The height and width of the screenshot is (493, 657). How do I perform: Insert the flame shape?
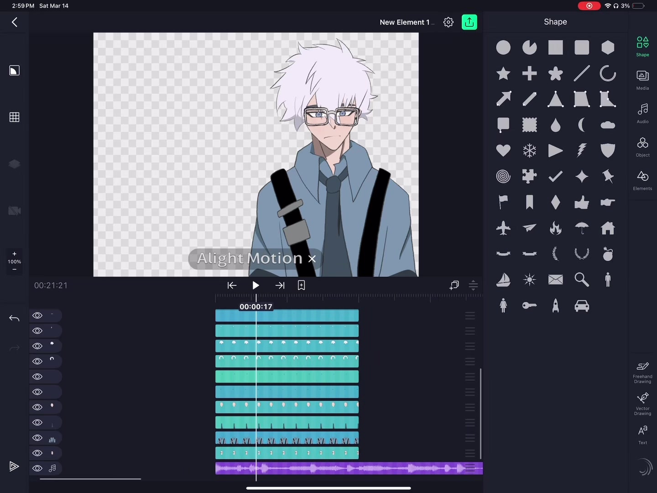[x=555, y=228]
